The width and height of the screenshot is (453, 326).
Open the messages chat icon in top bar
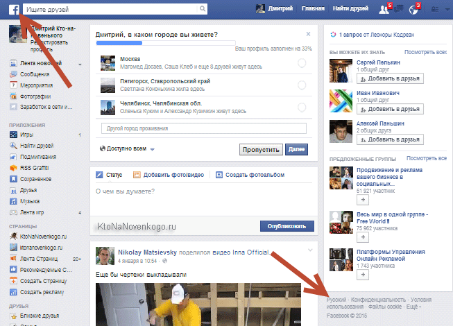[398, 9]
